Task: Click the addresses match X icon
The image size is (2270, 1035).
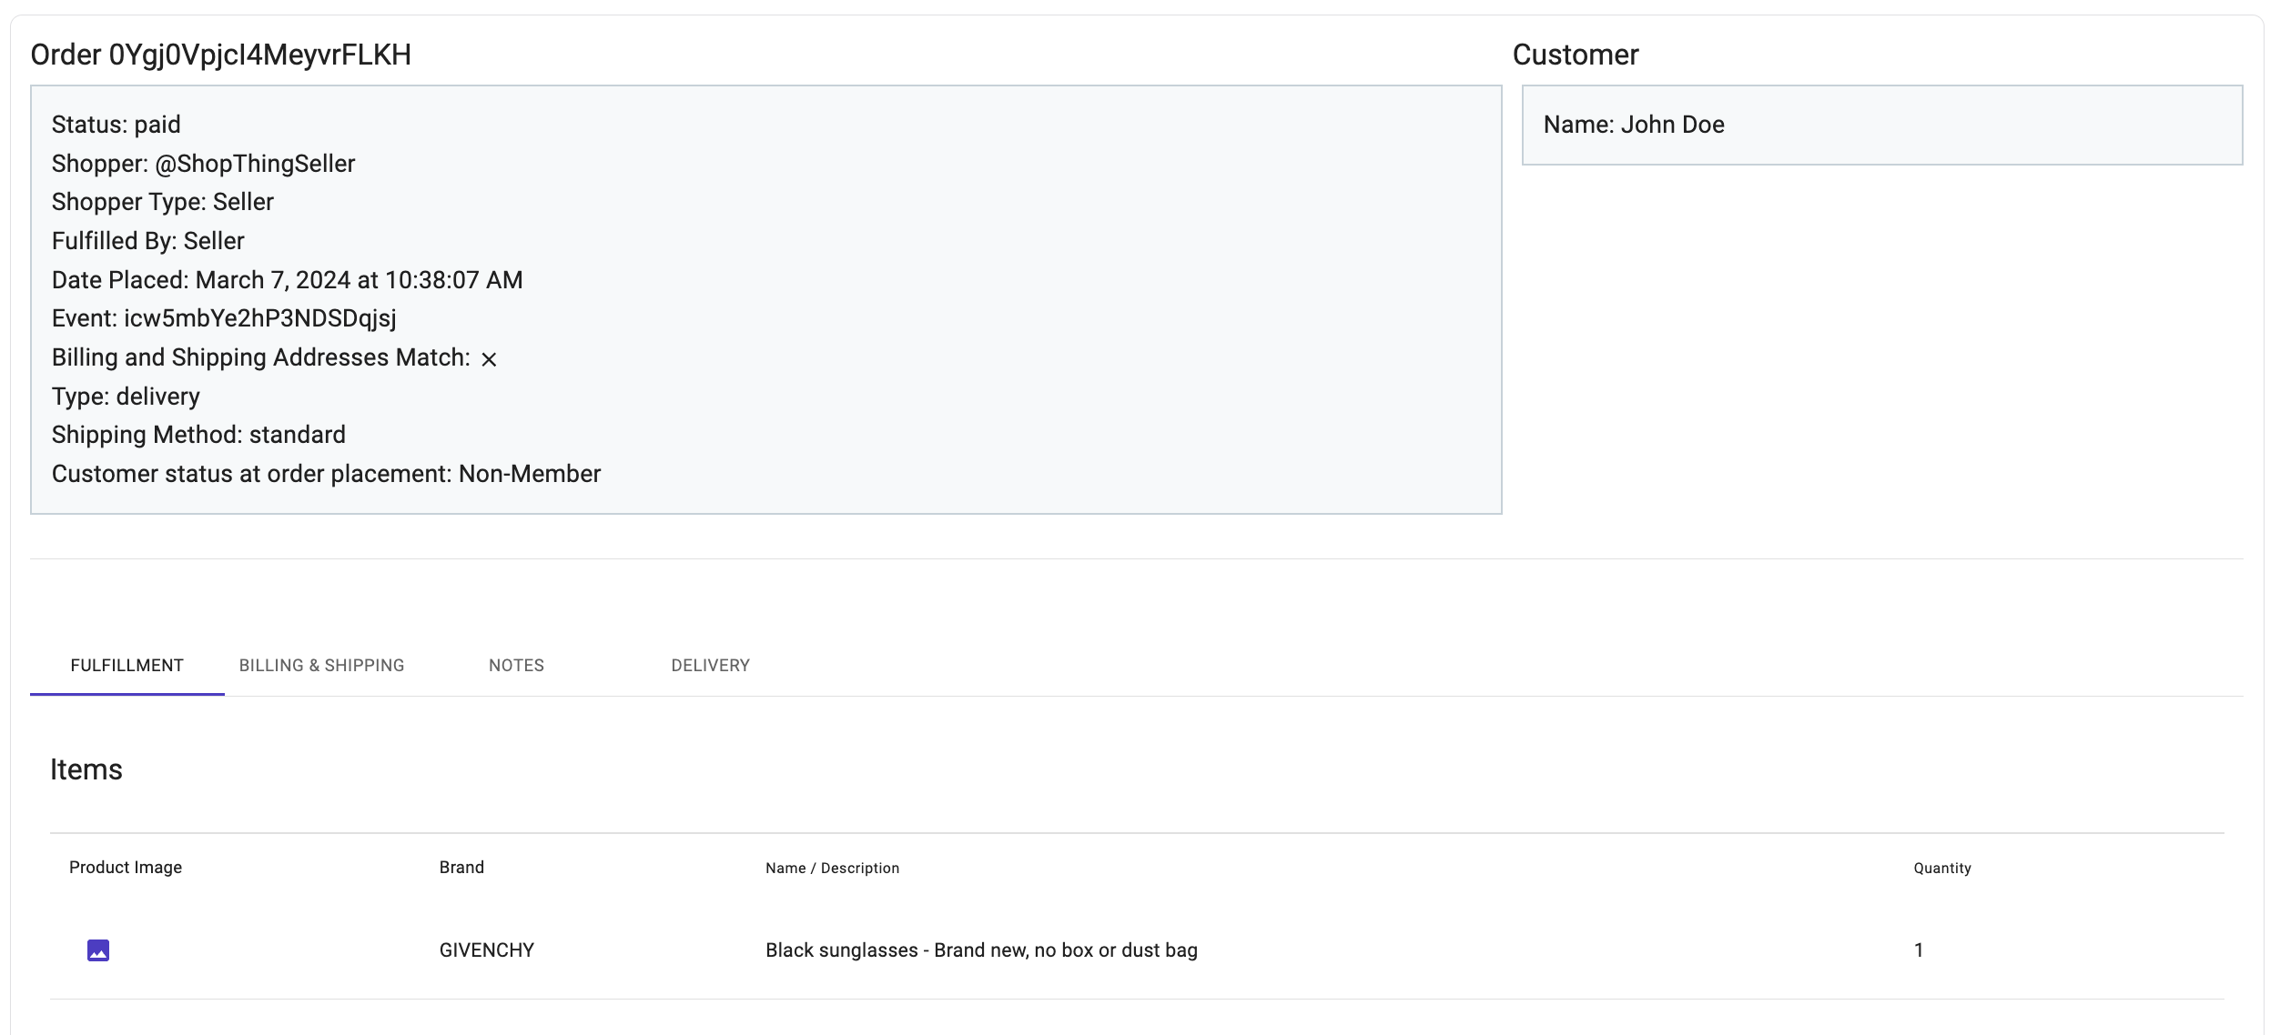Action: (x=489, y=359)
